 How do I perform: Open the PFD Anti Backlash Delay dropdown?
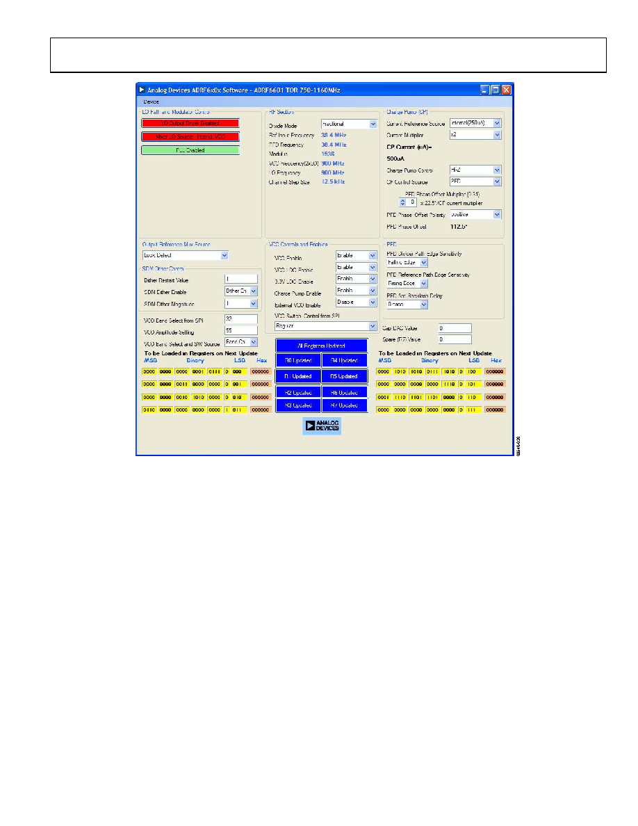(x=407, y=305)
